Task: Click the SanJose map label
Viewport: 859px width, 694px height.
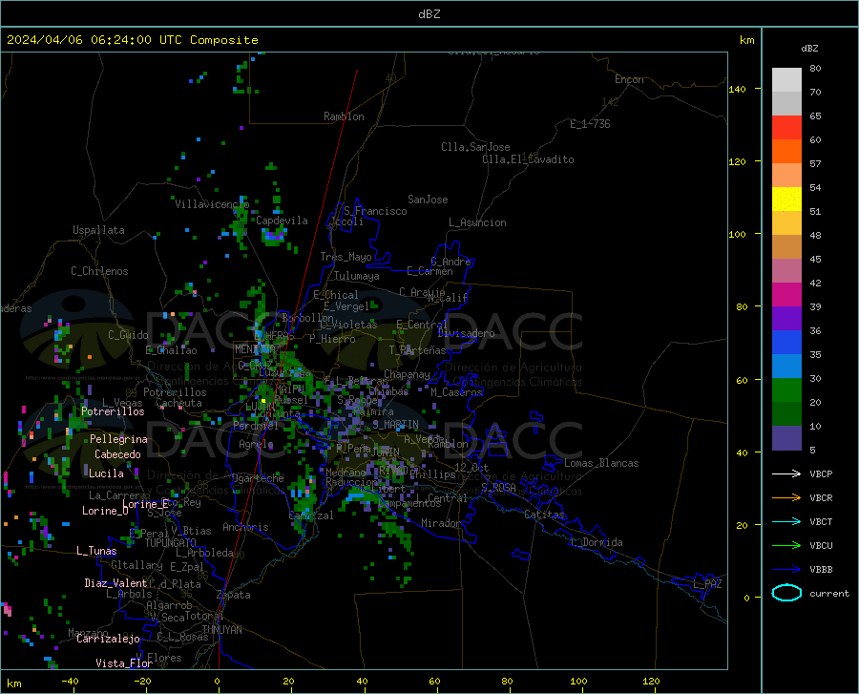Action: click(428, 200)
